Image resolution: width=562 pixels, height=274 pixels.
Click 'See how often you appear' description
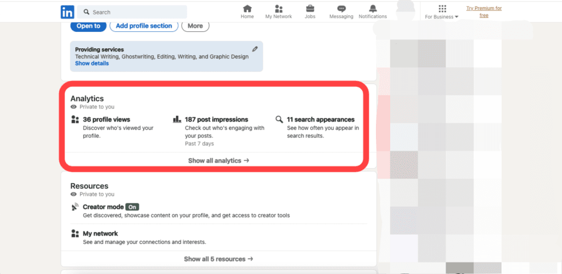tap(323, 132)
